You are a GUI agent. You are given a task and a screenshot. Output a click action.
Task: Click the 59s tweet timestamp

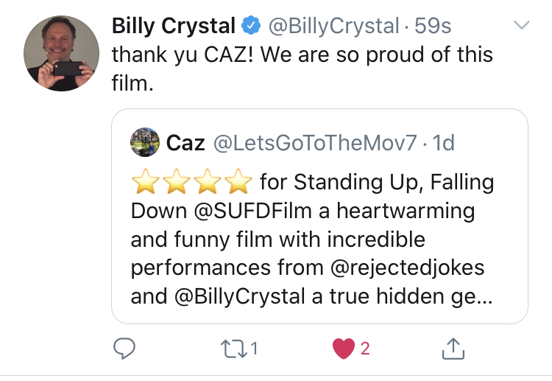click(433, 27)
